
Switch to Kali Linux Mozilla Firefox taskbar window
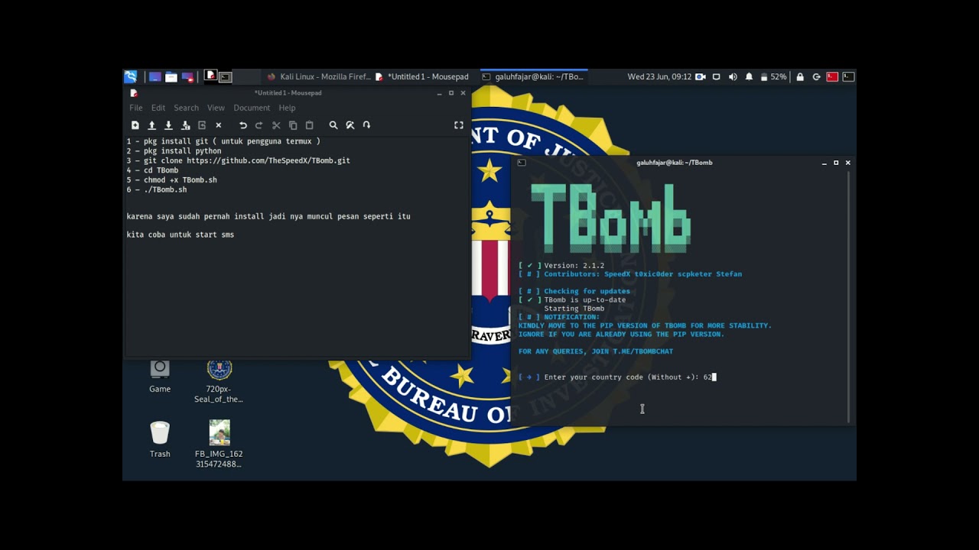coord(319,76)
